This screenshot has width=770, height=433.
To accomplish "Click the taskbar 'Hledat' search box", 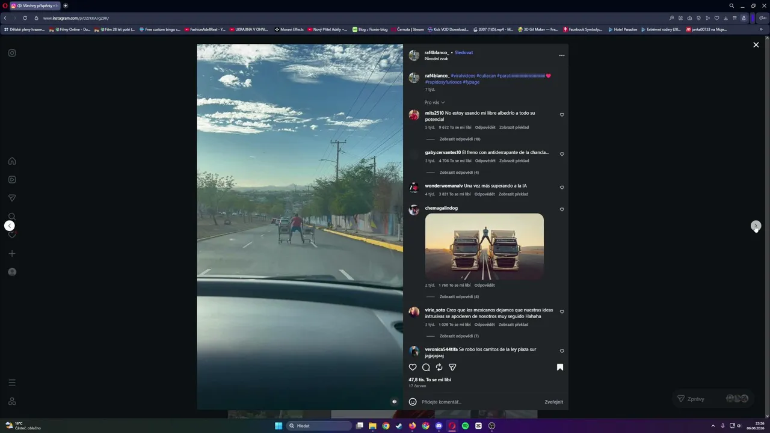I will pyautogui.click(x=319, y=426).
